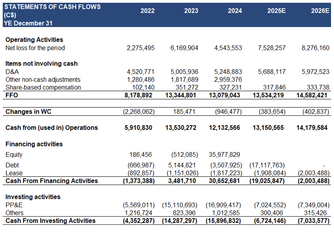Select FFO value 8,178,892
Image resolution: width=334 pixels, height=232 pixels.
(x=138, y=95)
